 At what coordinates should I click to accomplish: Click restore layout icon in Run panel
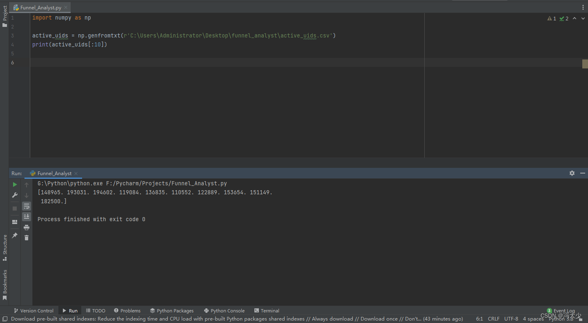point(15,222)
